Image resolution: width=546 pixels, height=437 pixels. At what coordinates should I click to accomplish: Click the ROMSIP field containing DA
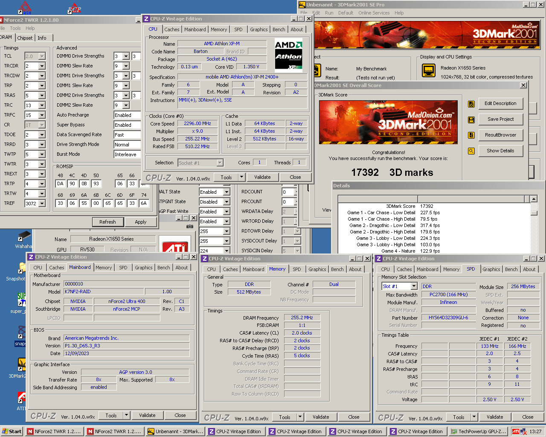point(61,184)
